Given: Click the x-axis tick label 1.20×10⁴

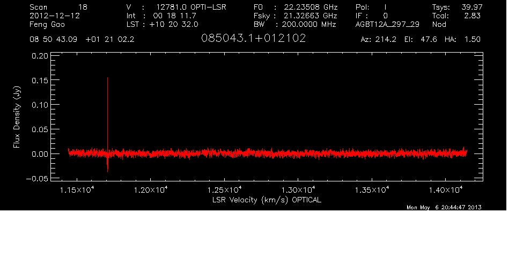Looking at the screenshot, I should pos(151,190).
